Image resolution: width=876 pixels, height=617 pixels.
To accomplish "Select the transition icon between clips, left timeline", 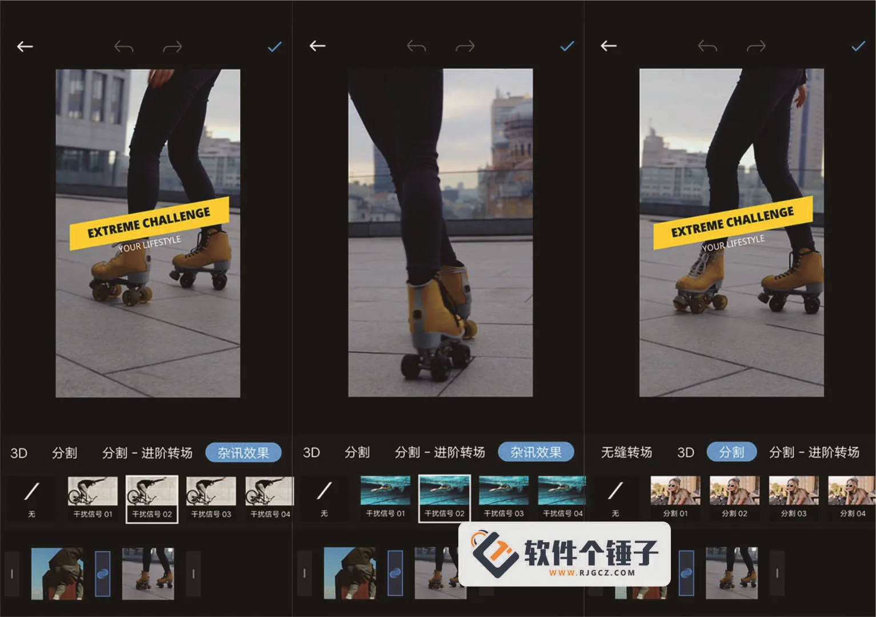I will point(103,573).
